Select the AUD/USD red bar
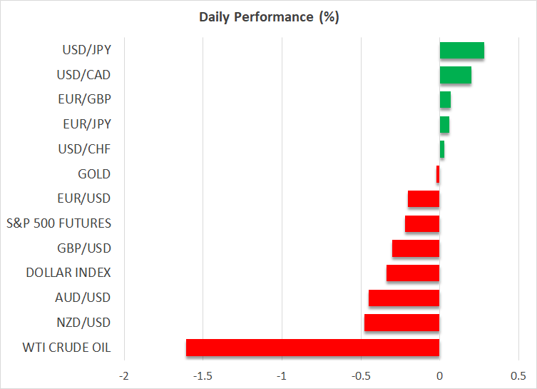Screen dimensions: 537x389 click(404, 298)
